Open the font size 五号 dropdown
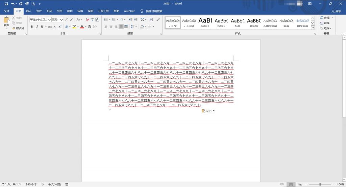 (61, 20)
